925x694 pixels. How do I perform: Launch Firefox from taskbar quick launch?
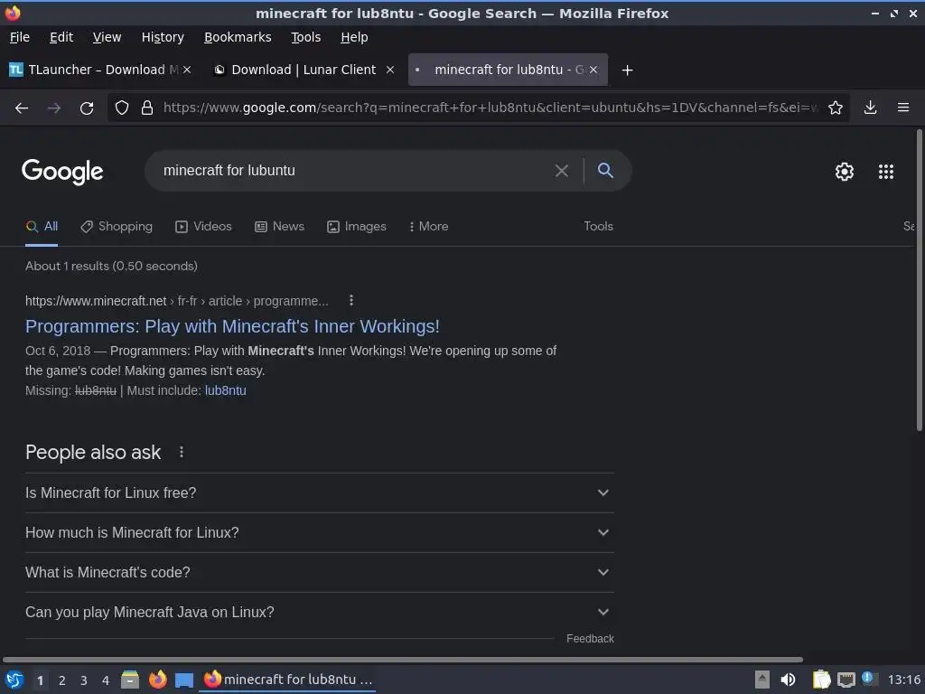157,680
